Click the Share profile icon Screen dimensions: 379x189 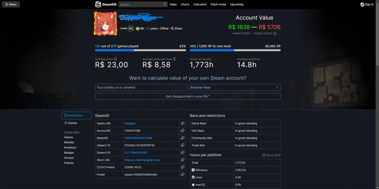coord(172,28)
